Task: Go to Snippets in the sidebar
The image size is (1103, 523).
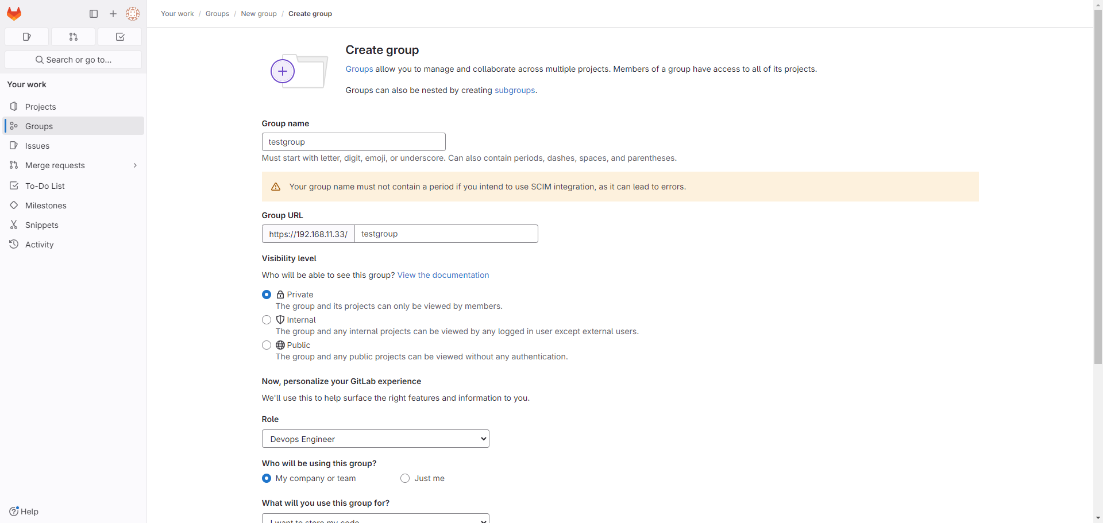Action: 41,225
